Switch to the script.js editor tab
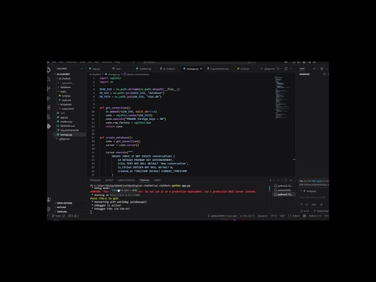This screenshot has width=376, height=282. tap(243, 69)
